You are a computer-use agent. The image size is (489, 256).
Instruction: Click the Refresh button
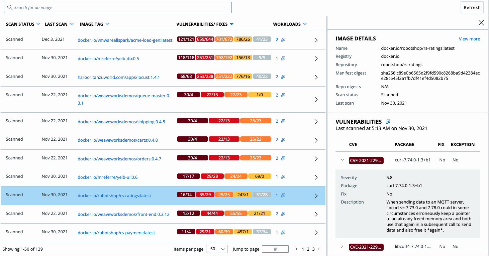tap(472, 7)
